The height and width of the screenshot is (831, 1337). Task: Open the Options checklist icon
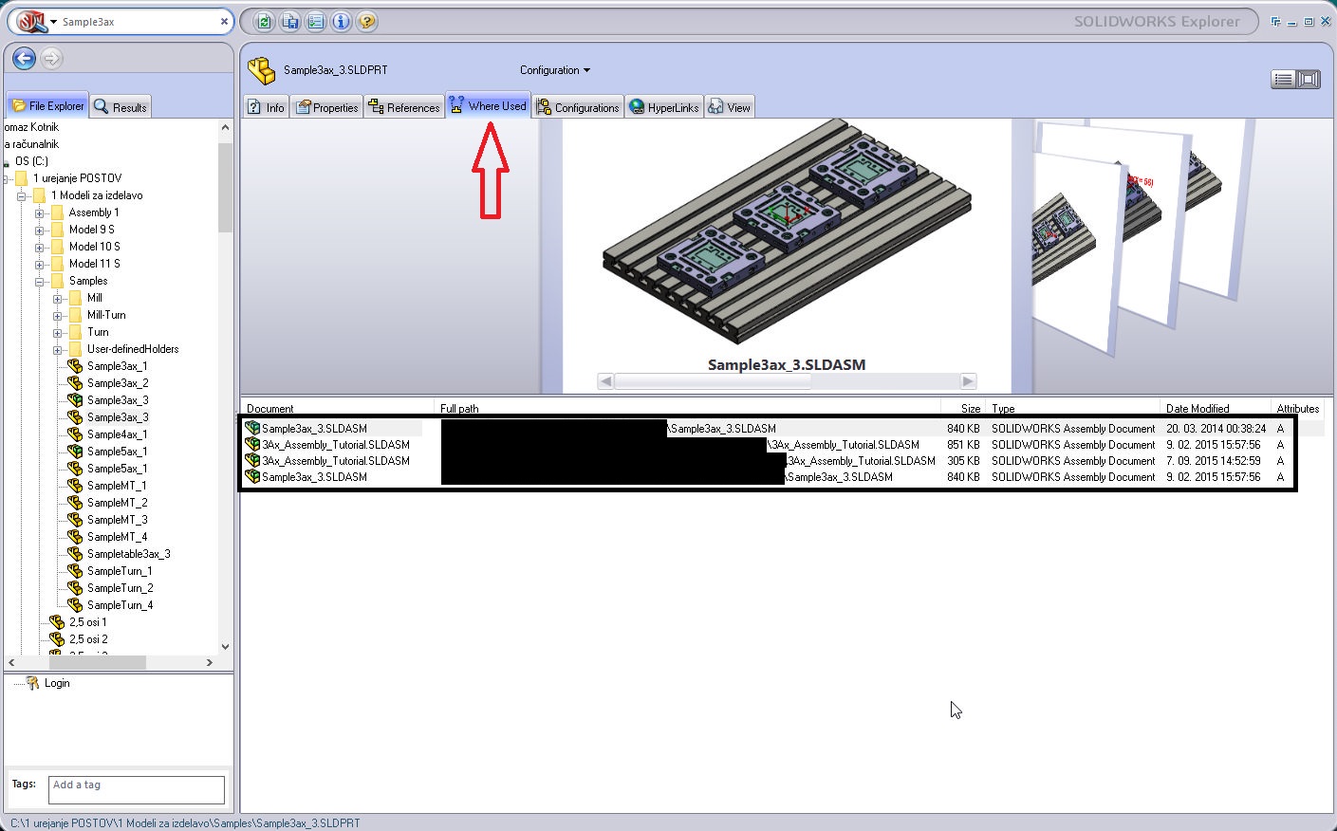316,22
